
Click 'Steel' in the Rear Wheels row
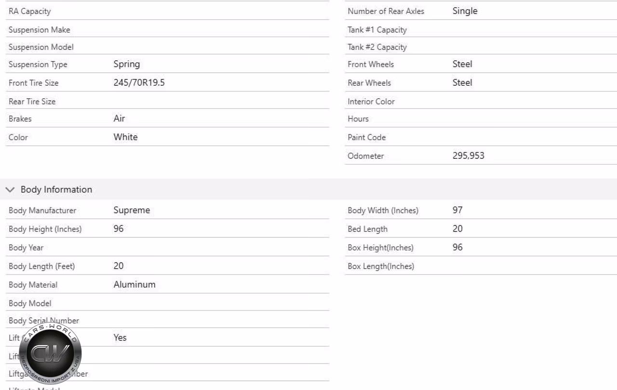(462, 83)
